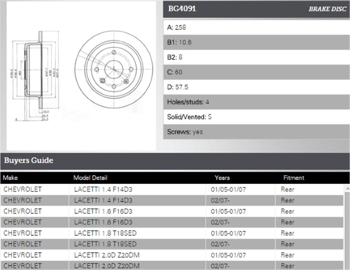
Task: Click the BRAKE DISC label in header
Action: tap(328, 9)
